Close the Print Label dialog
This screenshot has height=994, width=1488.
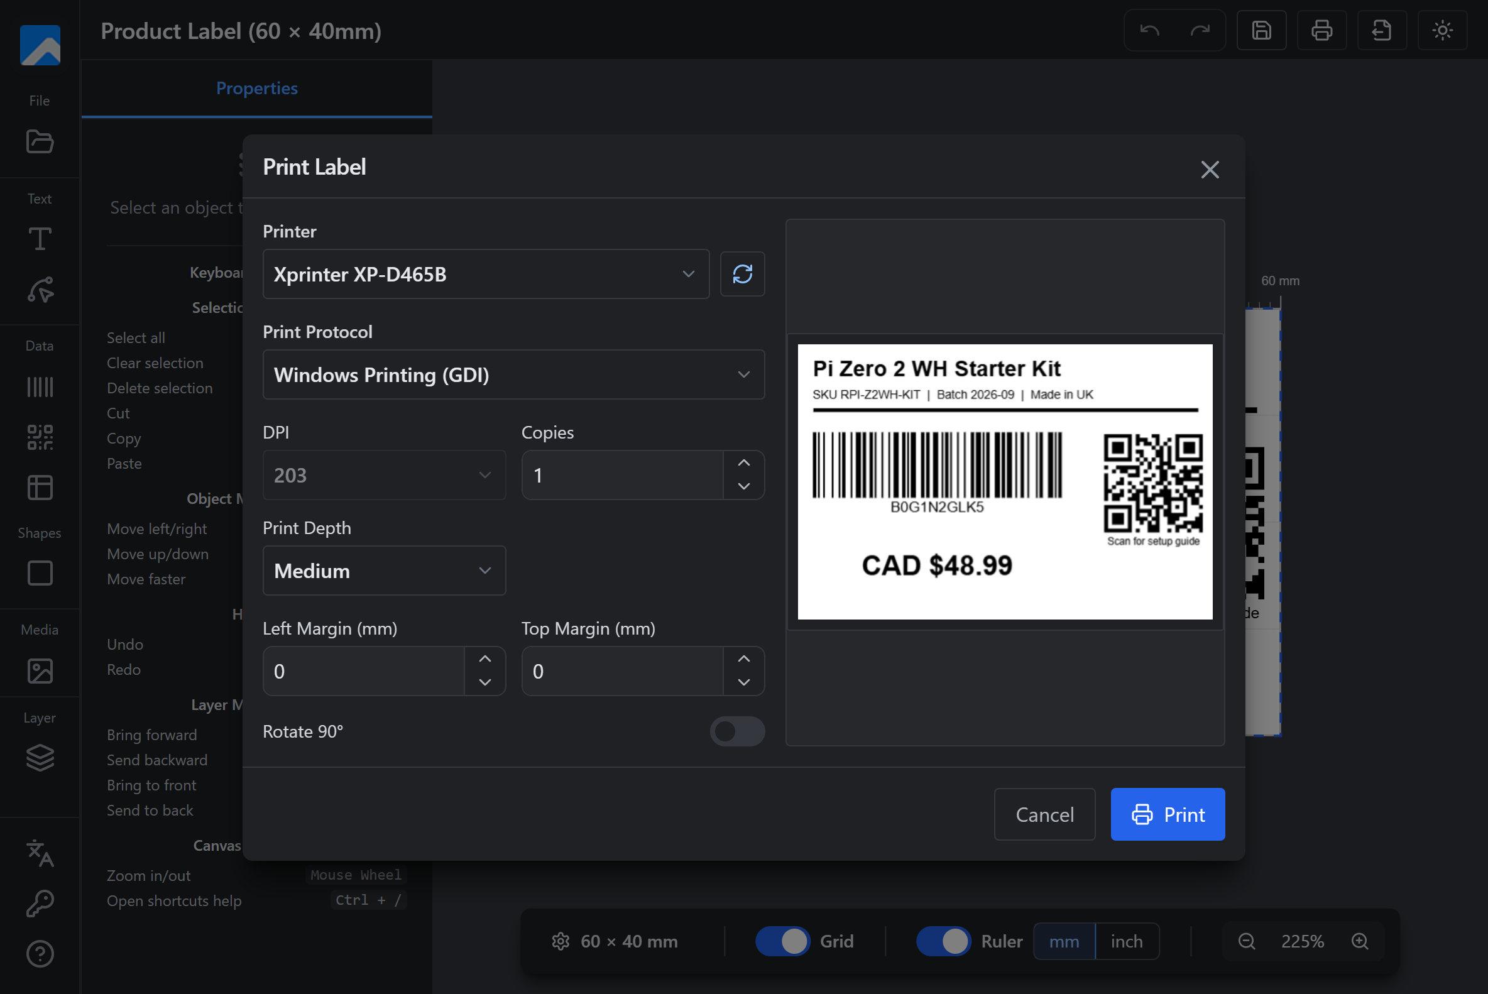pyautogui.click(x=1210, y=169)
